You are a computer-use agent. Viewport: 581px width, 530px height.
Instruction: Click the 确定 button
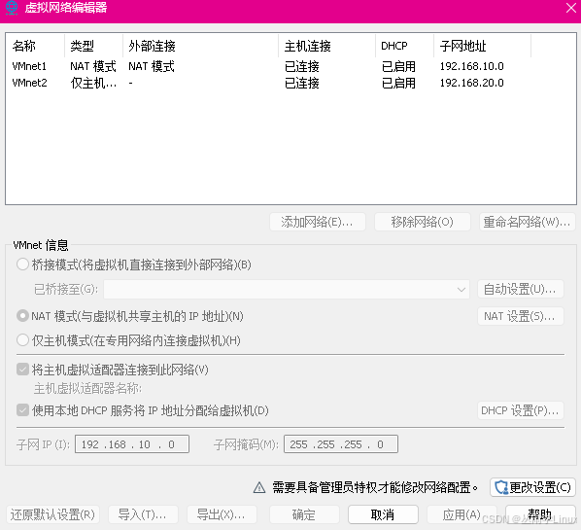pos(304,514)
